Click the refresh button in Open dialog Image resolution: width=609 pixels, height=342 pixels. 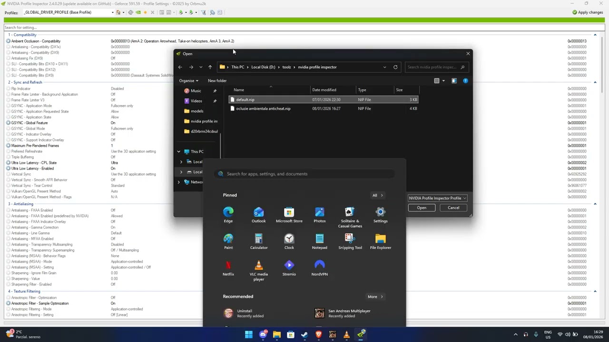click(x=395, y=67)
